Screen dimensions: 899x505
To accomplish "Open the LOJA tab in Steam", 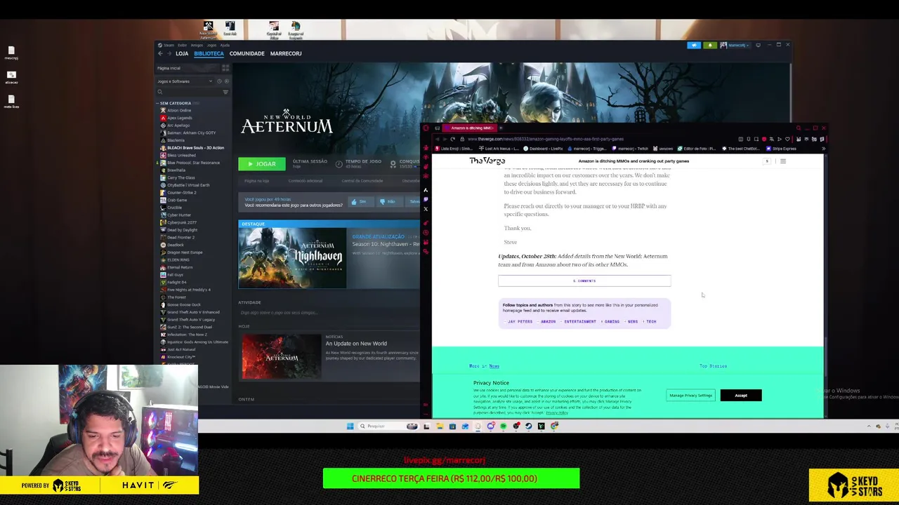I will coord(182,53).
